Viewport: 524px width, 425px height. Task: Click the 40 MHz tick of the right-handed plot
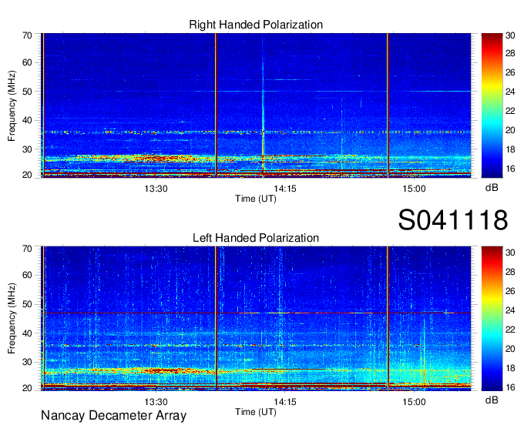(27, 120)
